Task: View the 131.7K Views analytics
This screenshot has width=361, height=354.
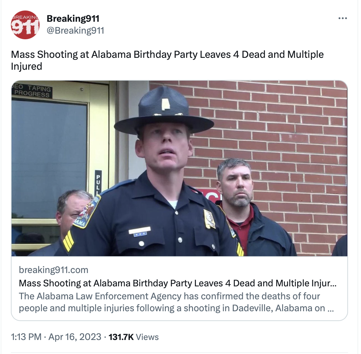Action: tap(134, 337)
